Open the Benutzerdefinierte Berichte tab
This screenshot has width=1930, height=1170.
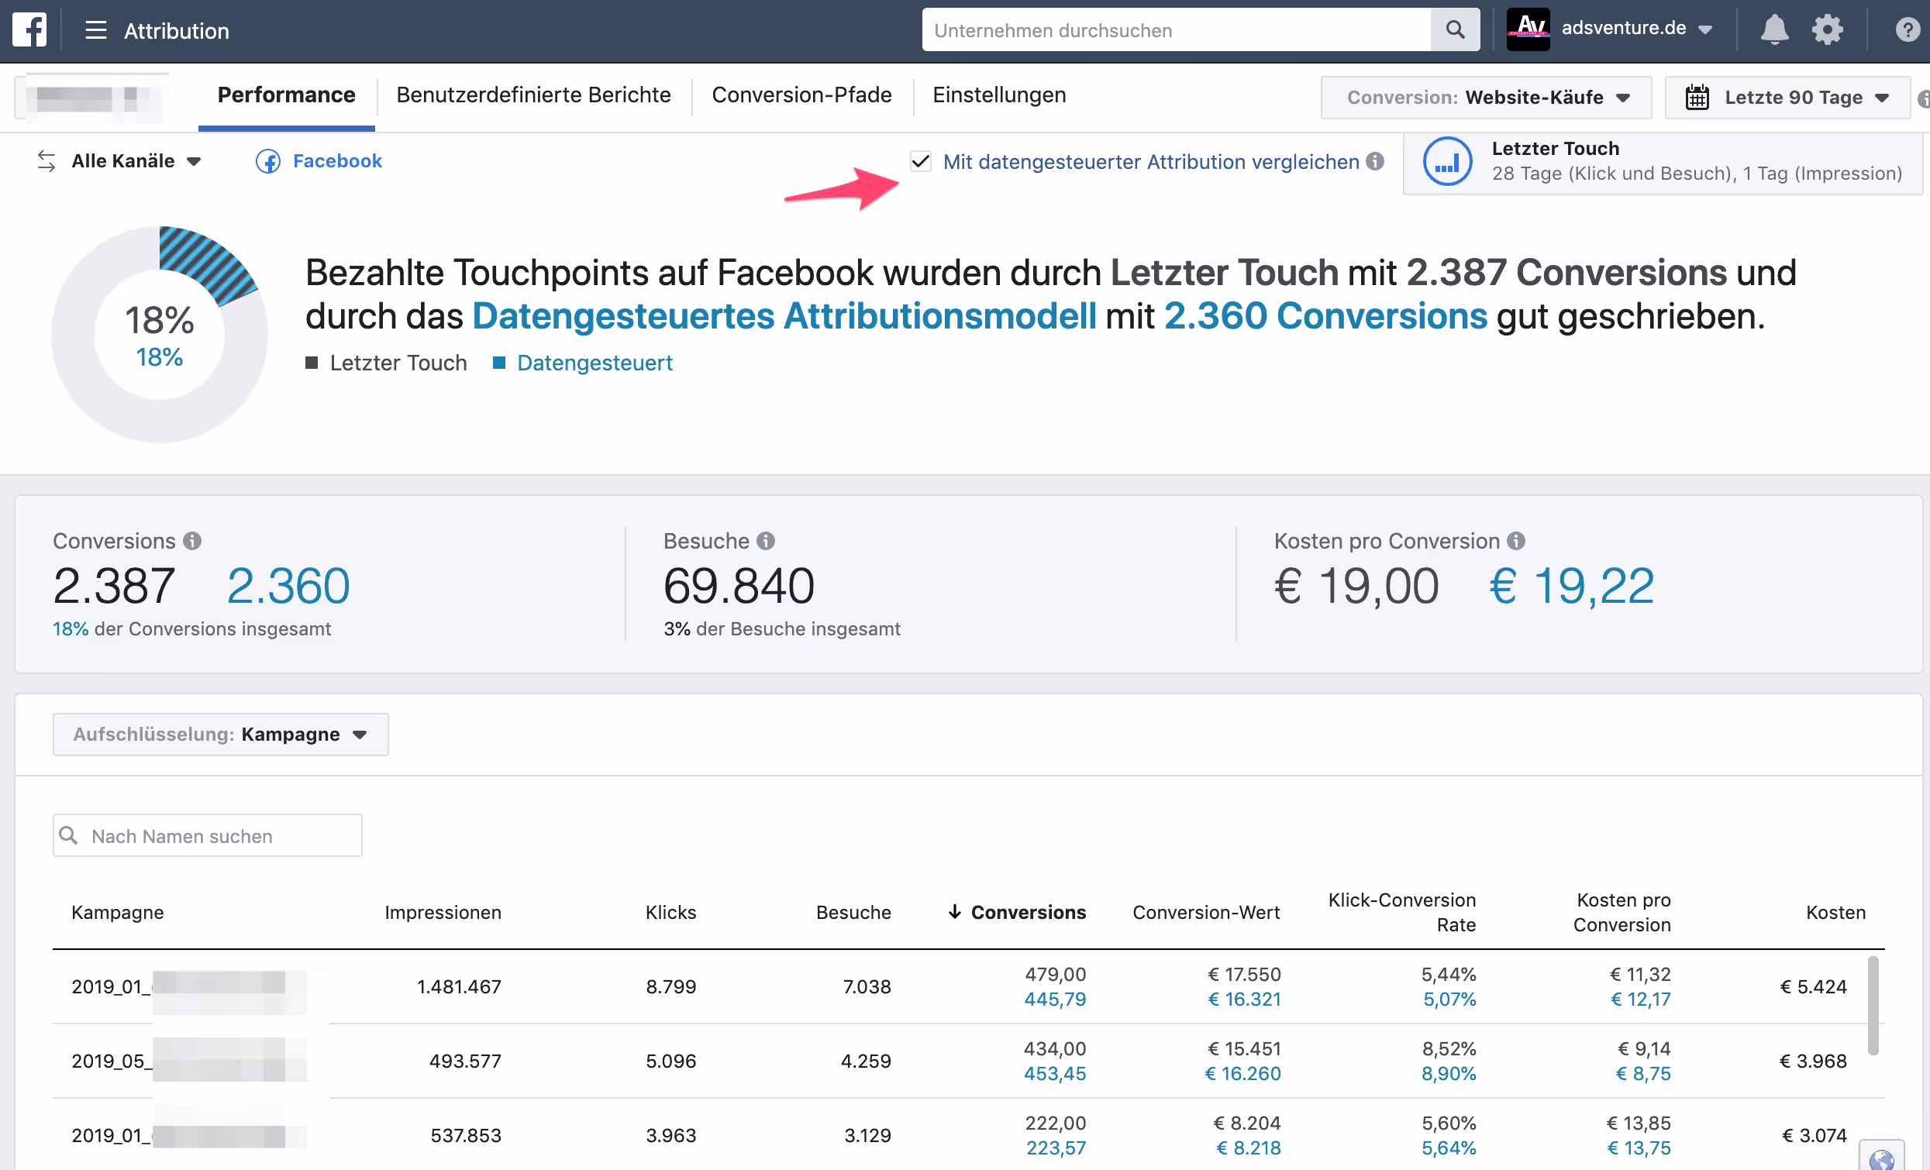coord(533,95)
